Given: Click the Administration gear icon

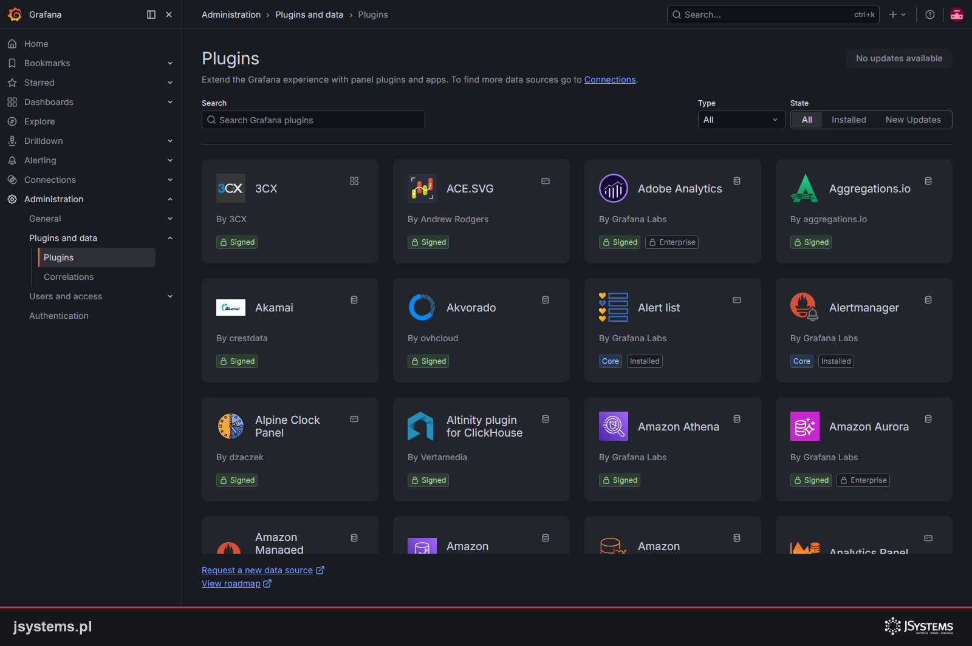Looking at the screenshot, I should coord(12,199).
